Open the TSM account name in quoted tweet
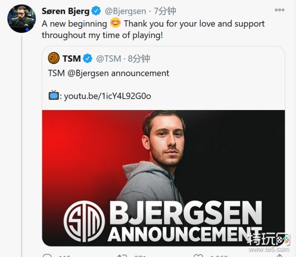The height and width of the screenshot is (257, 296). pyautogui.click(x=72, y=59)
